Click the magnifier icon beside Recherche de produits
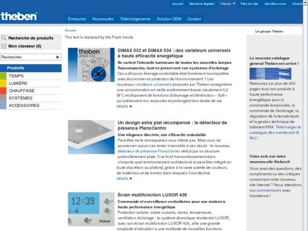This screenshot has width=308, height=231. [x=3, y=38]
